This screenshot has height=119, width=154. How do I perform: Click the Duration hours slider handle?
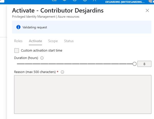point(135,64)
